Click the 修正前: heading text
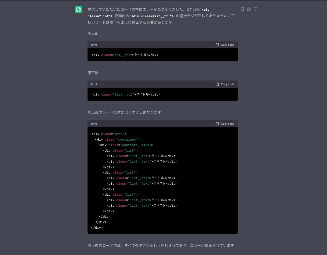The width and height of the screenshot is (327, 255). (94, 33)
